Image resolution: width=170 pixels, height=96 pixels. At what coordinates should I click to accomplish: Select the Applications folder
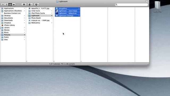click(13, 8)
